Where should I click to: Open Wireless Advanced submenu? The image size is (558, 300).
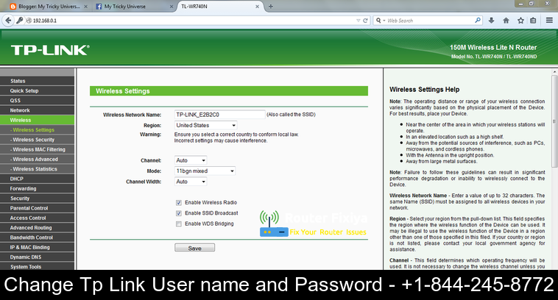[38, 160]
